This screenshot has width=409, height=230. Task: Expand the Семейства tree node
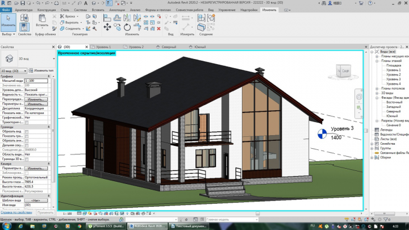point(372,144)
